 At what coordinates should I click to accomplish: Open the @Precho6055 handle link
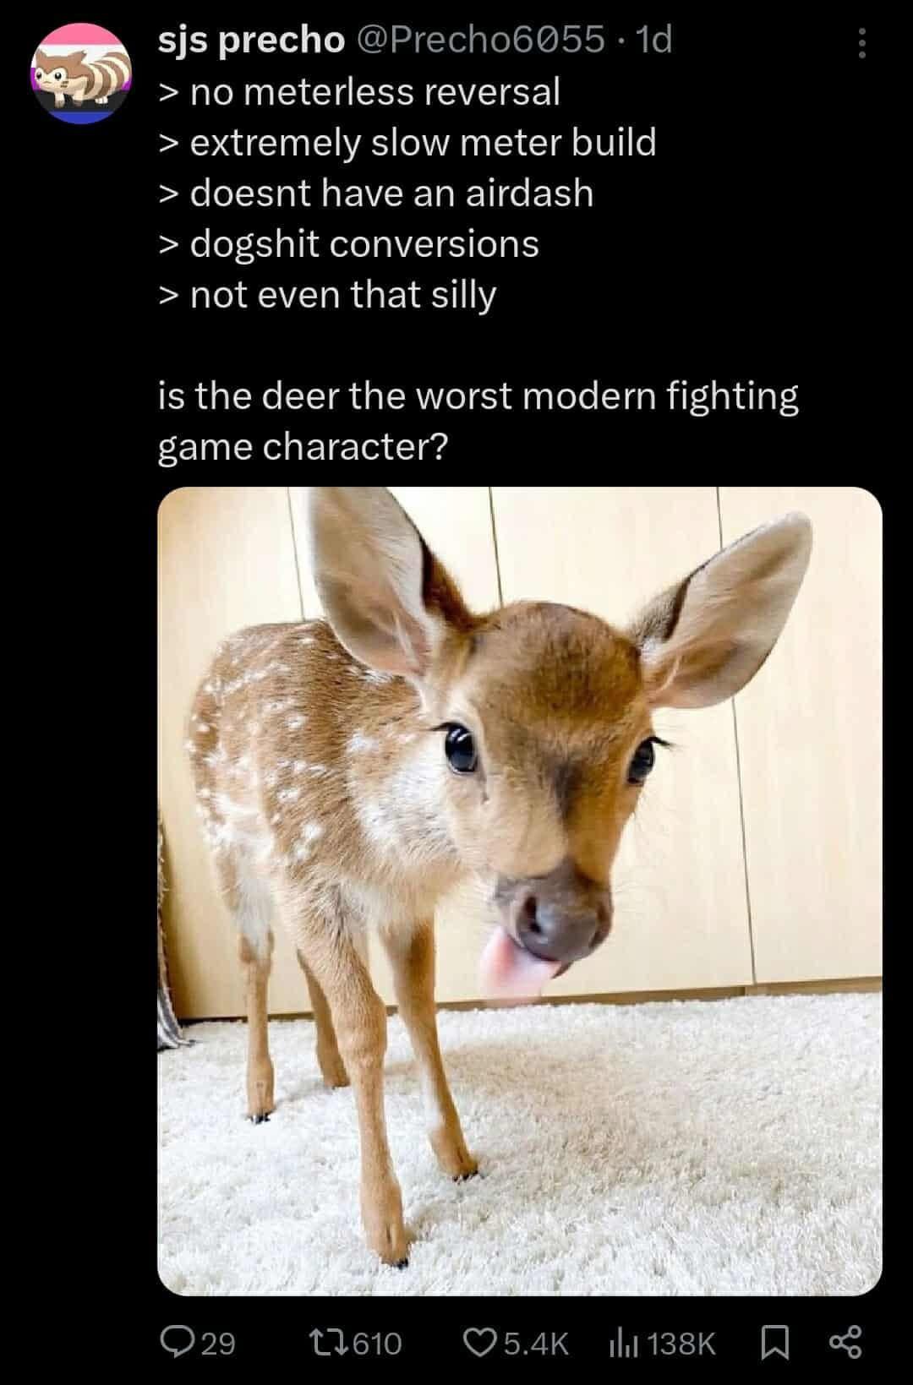point(482,40)
